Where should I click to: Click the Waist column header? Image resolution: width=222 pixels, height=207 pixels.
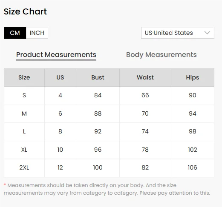click(145, 77)
